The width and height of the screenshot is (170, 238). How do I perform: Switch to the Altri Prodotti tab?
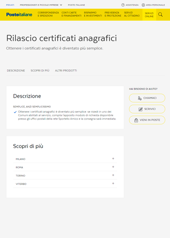tap(66, 71)
